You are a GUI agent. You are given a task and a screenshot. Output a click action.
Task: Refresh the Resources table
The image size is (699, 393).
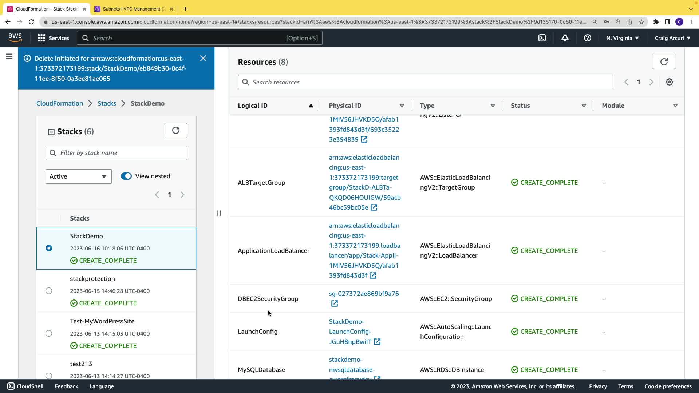point(664,62)
